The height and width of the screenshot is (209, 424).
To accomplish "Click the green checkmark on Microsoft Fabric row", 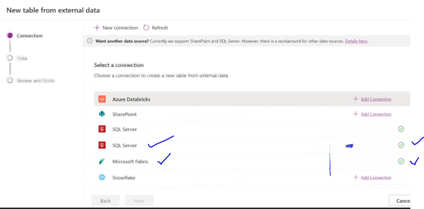I will tap(401, 161).
